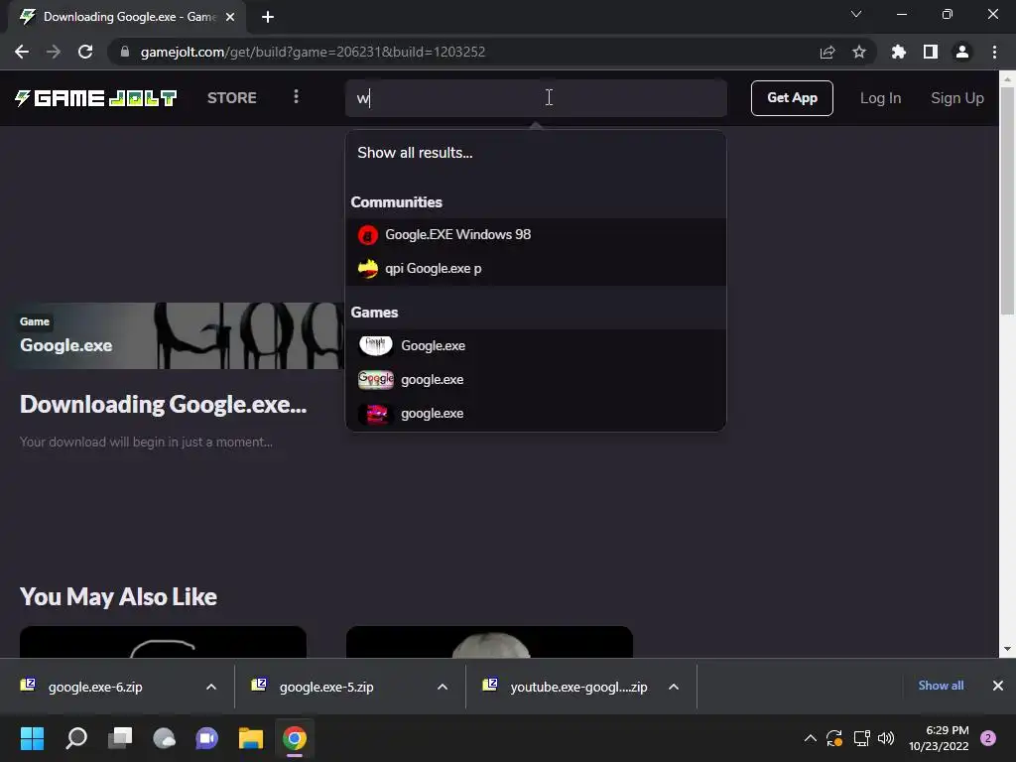Click the page vertical scrollbar thumb
Screen dimensions: 1016x762
coord(1007,200)
